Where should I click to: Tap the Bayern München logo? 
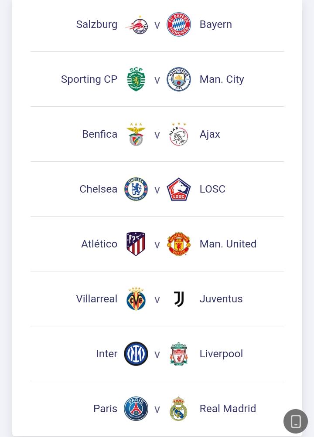(x=179, y=24)
